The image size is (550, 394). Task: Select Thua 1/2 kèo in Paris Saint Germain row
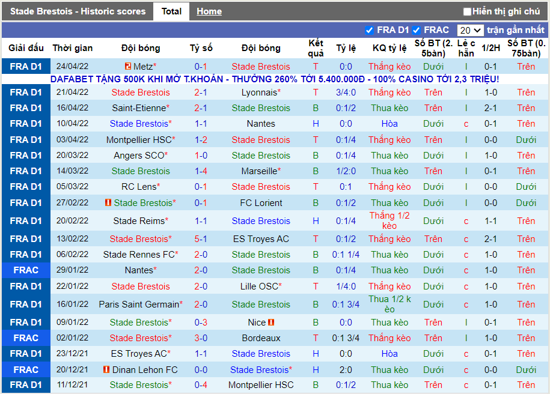click(390, 305)
